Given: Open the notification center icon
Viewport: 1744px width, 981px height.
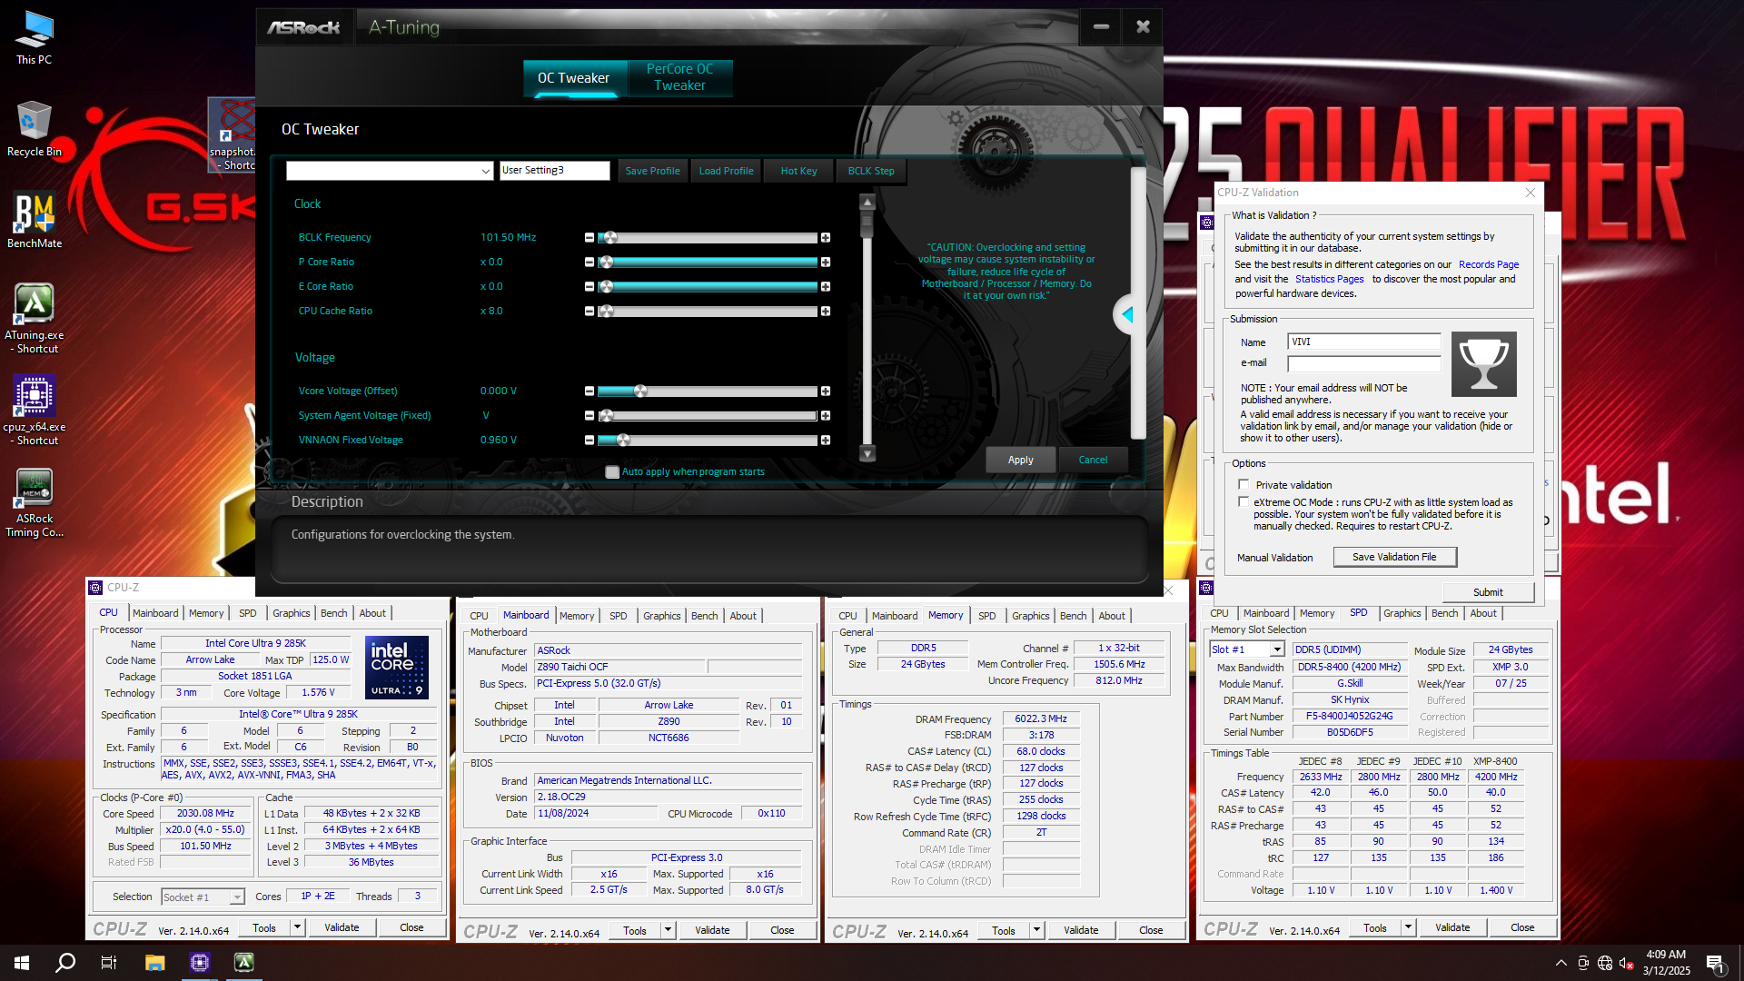Looking at the screenshot, I should click(1715, 963).
